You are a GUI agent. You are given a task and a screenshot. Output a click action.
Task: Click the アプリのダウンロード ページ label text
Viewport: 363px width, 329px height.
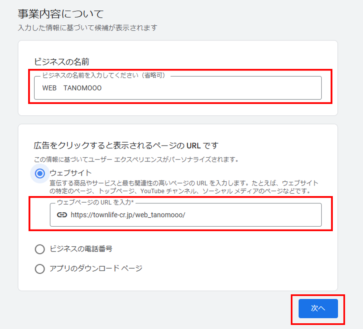(x=96, y=269)
